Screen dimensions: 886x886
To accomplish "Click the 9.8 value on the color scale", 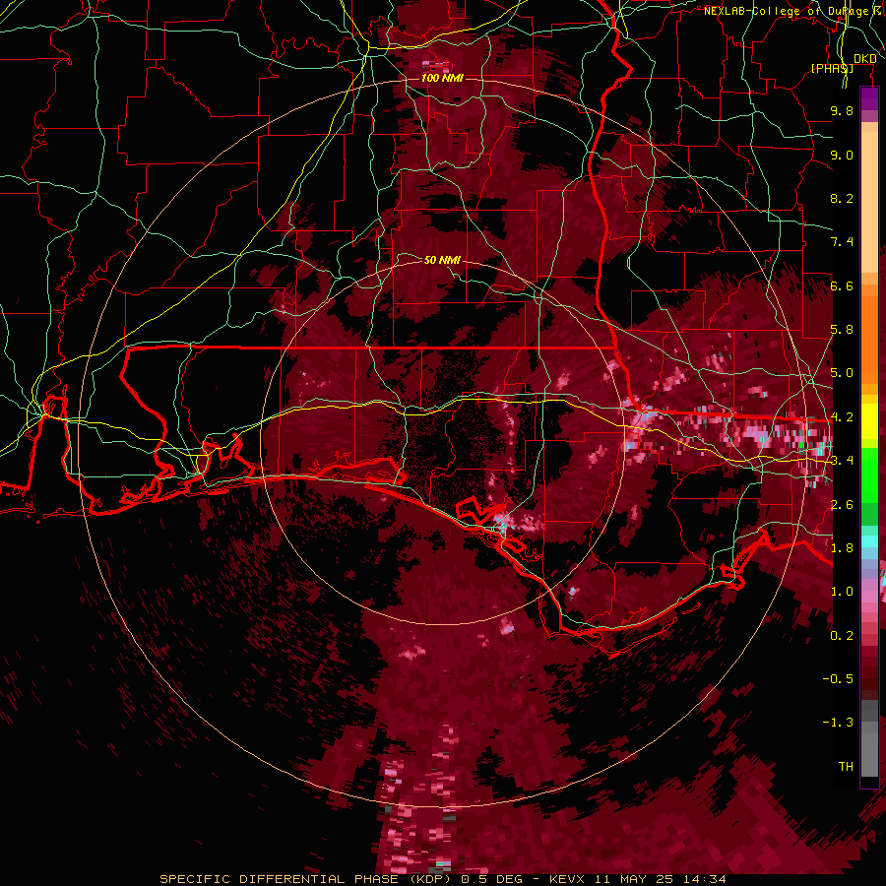I will (842, 110).
